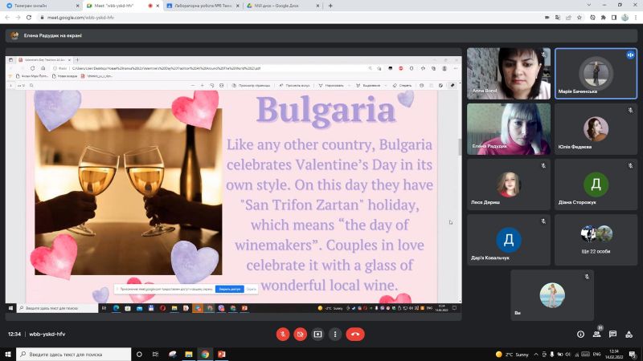Screen dimensions: 643x361
Task: Go forward in Chrome
Action: tap(18, 18)
